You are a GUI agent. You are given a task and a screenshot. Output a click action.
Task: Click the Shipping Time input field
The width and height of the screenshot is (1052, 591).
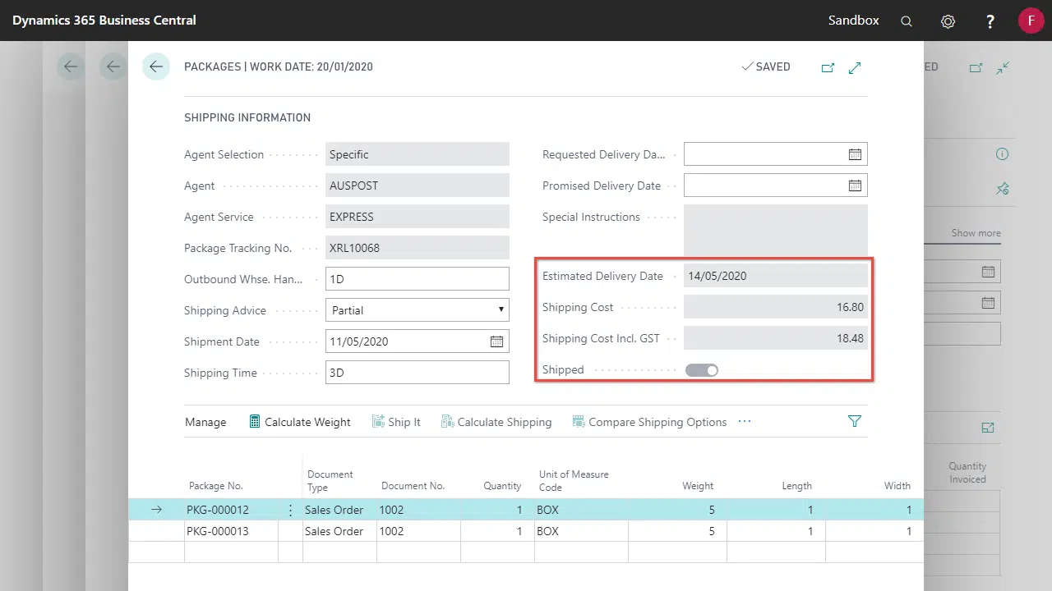(x=417, y=373)
